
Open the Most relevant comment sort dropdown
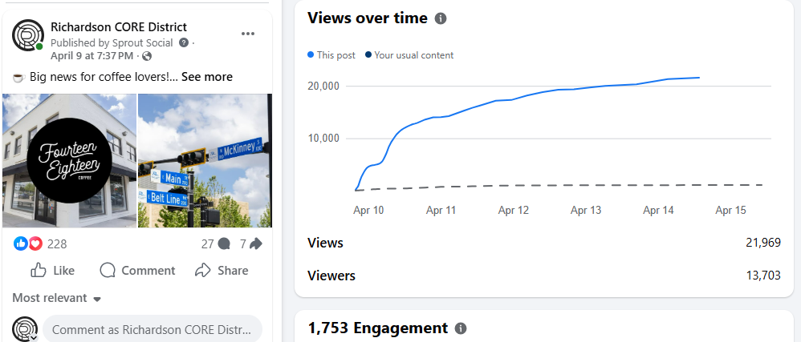pos(57,298)
